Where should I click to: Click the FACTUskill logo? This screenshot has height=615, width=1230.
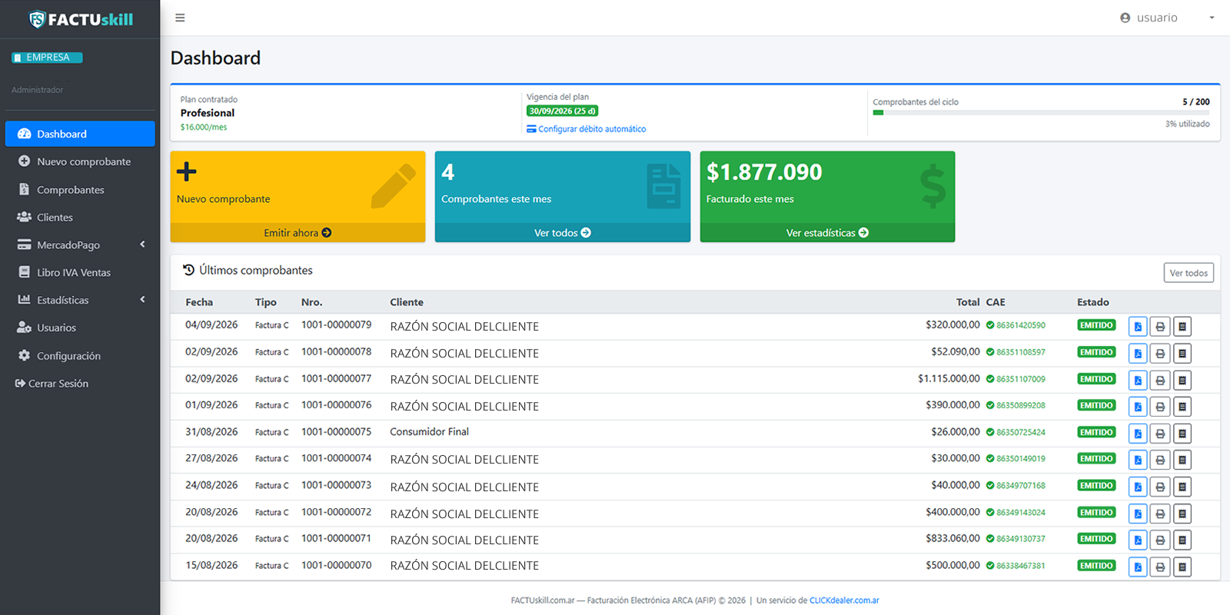[81, 19]
